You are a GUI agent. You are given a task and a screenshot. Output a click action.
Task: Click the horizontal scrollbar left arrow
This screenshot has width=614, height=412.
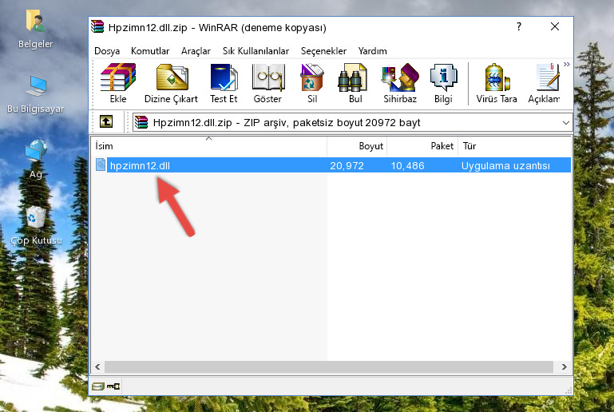click(x=97, y=367)
